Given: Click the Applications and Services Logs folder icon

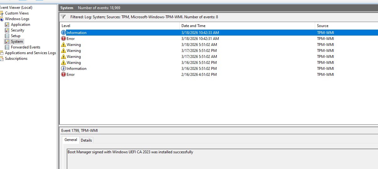Looking at the screenshot, I should coord(2,53).
